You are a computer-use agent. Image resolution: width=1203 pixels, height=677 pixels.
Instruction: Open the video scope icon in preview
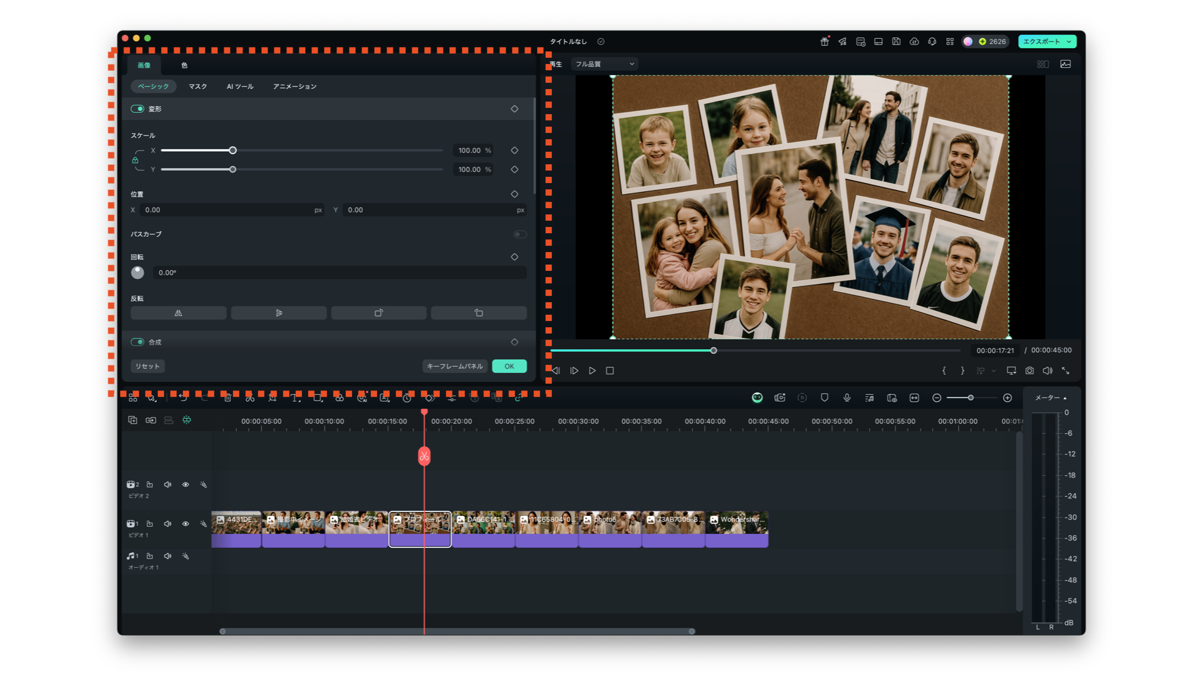pos(1065,64)
